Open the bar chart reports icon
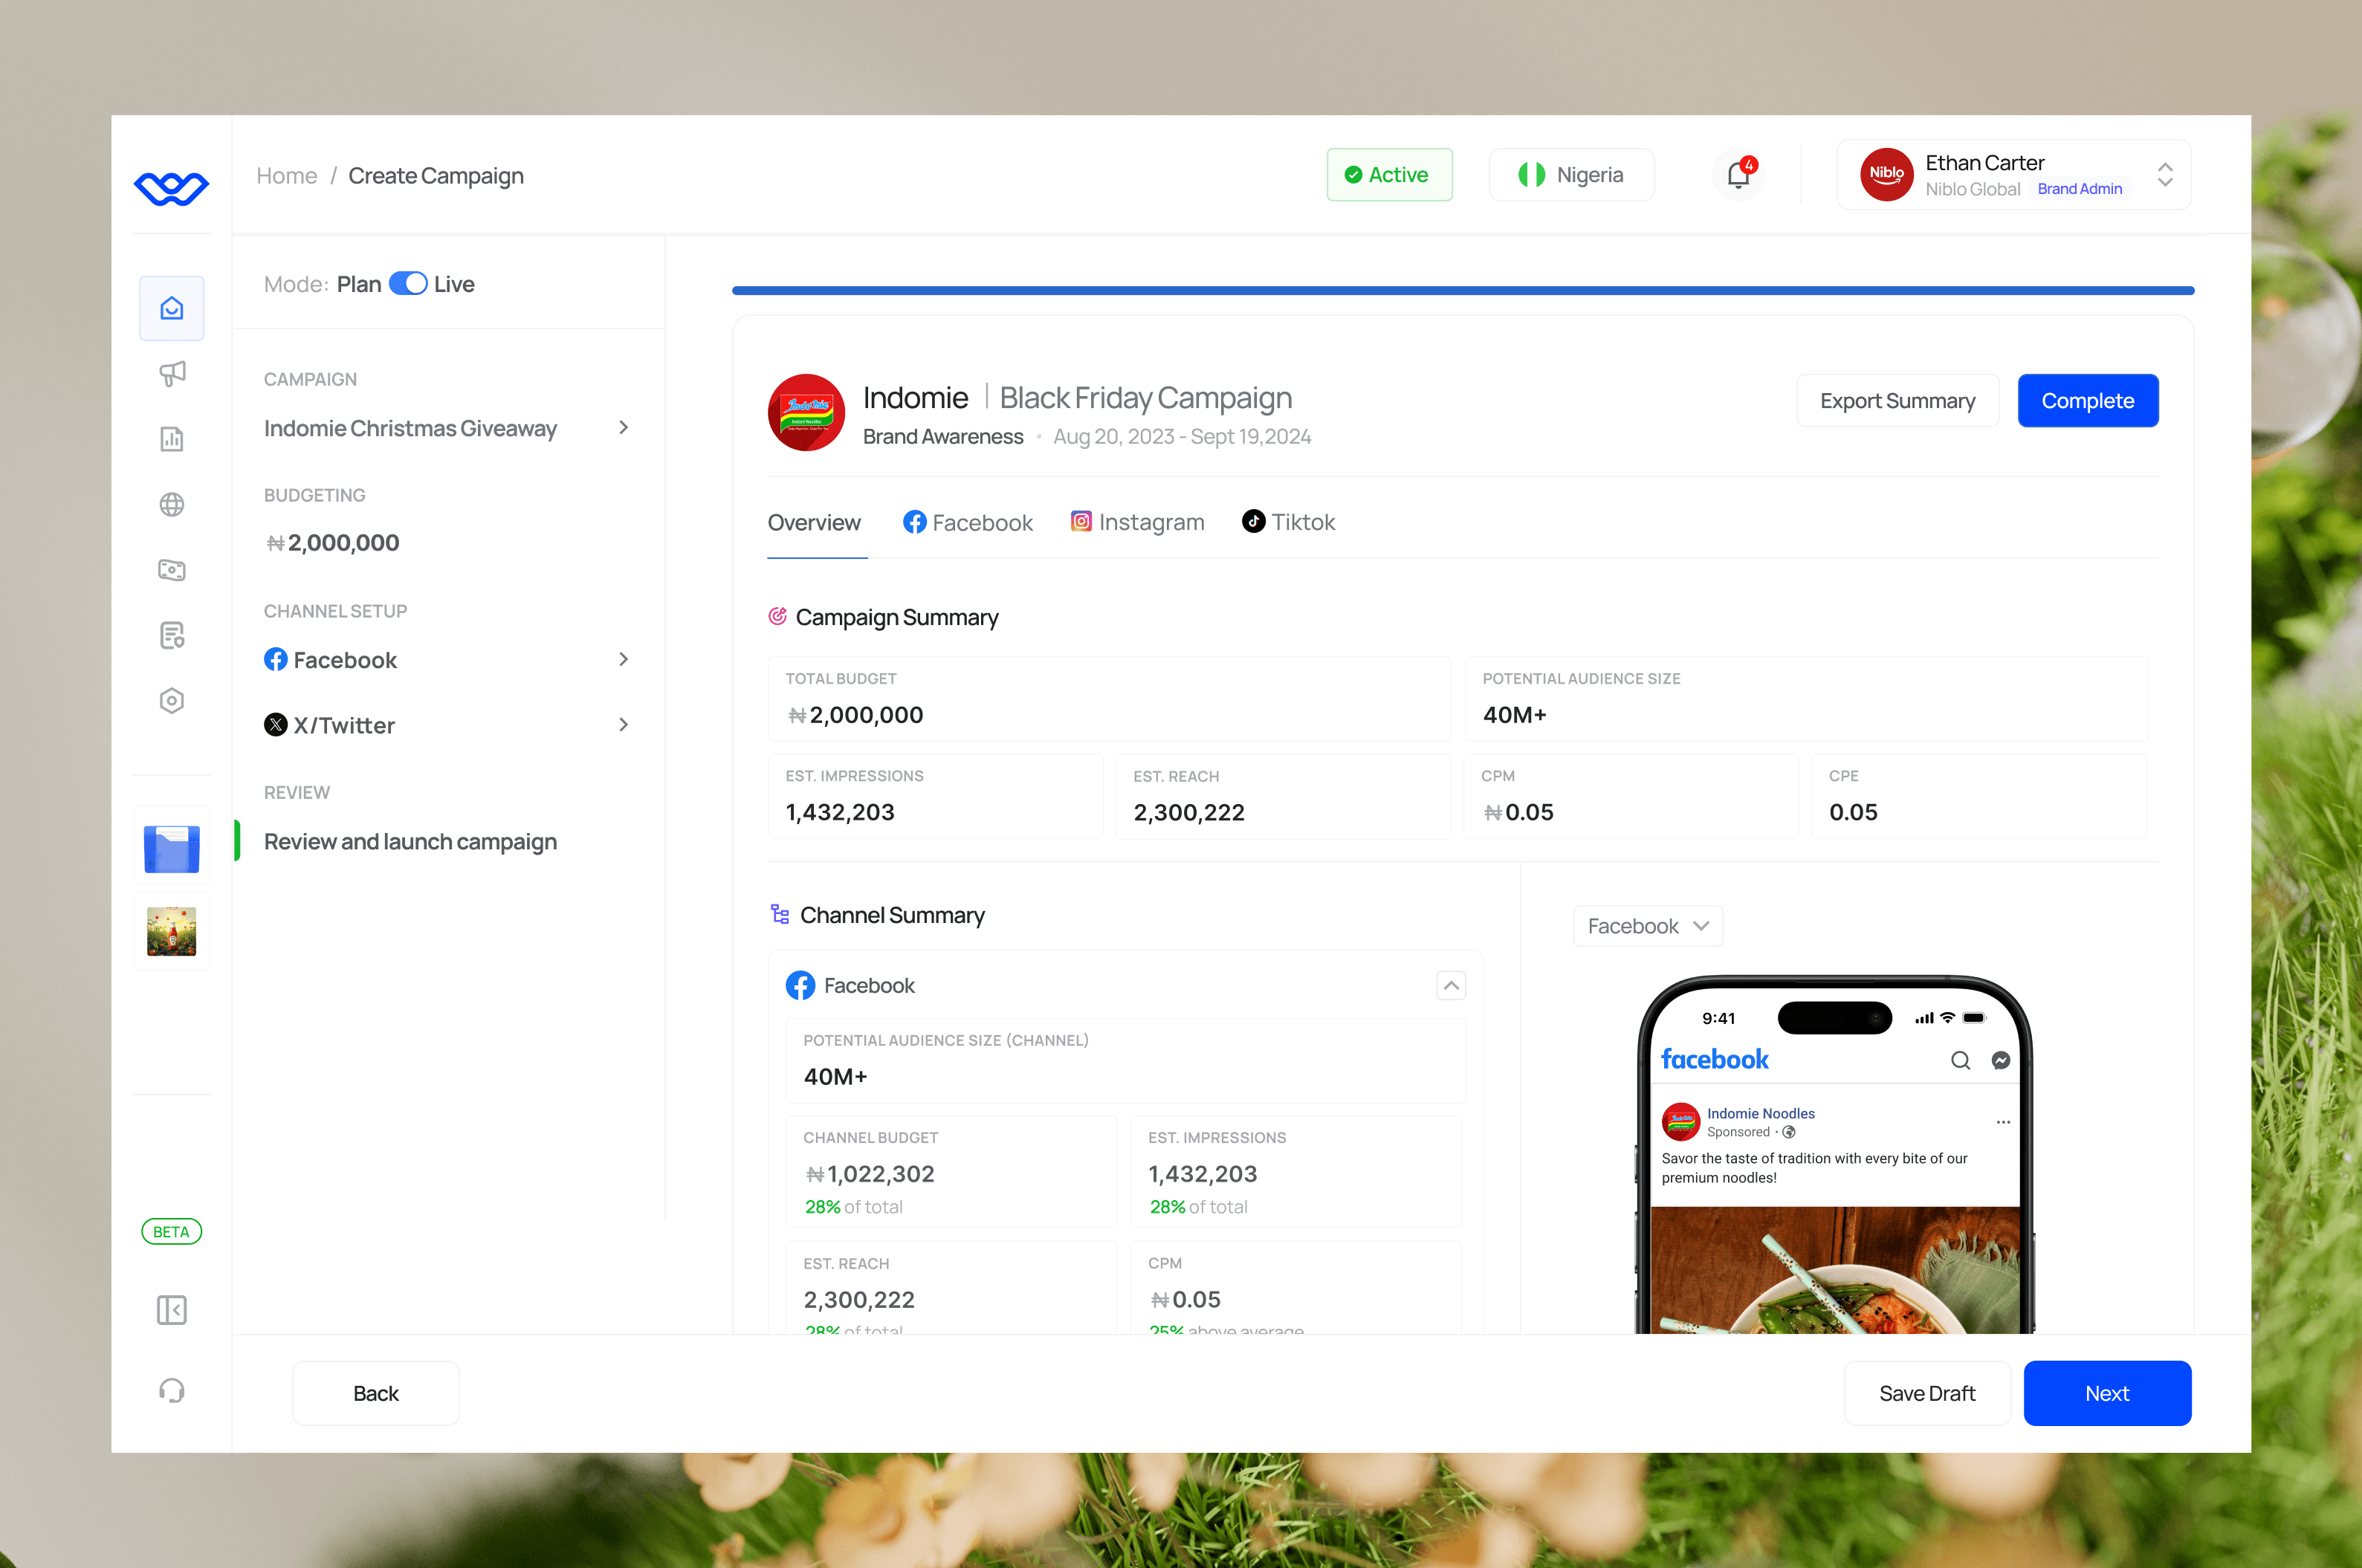2362x1568 pixels. 171,439
